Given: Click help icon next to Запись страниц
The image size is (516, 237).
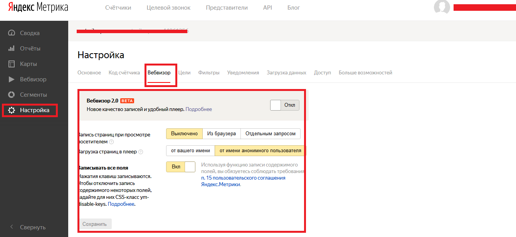Looking at the screenshot, I should tap(111, 142).
